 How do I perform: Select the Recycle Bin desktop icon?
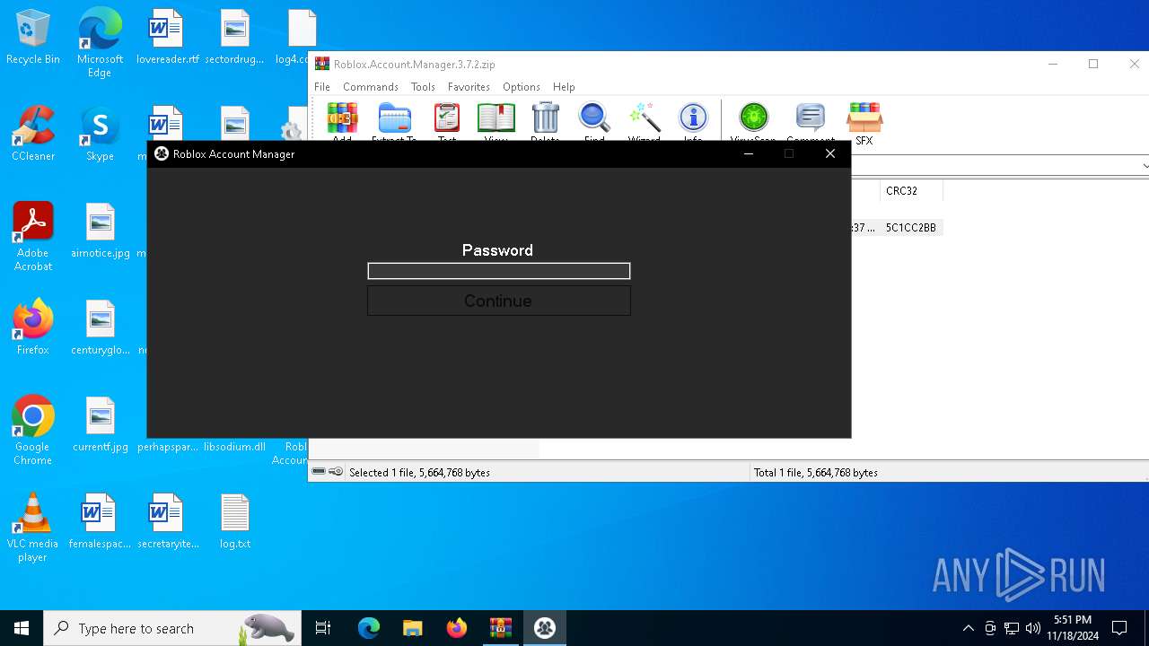click(x=33, y=38)
